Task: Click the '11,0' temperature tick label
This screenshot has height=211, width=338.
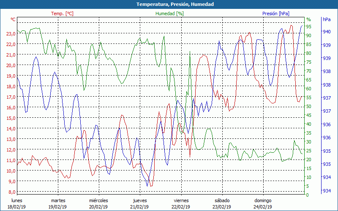Action: (x=11, y=160)
